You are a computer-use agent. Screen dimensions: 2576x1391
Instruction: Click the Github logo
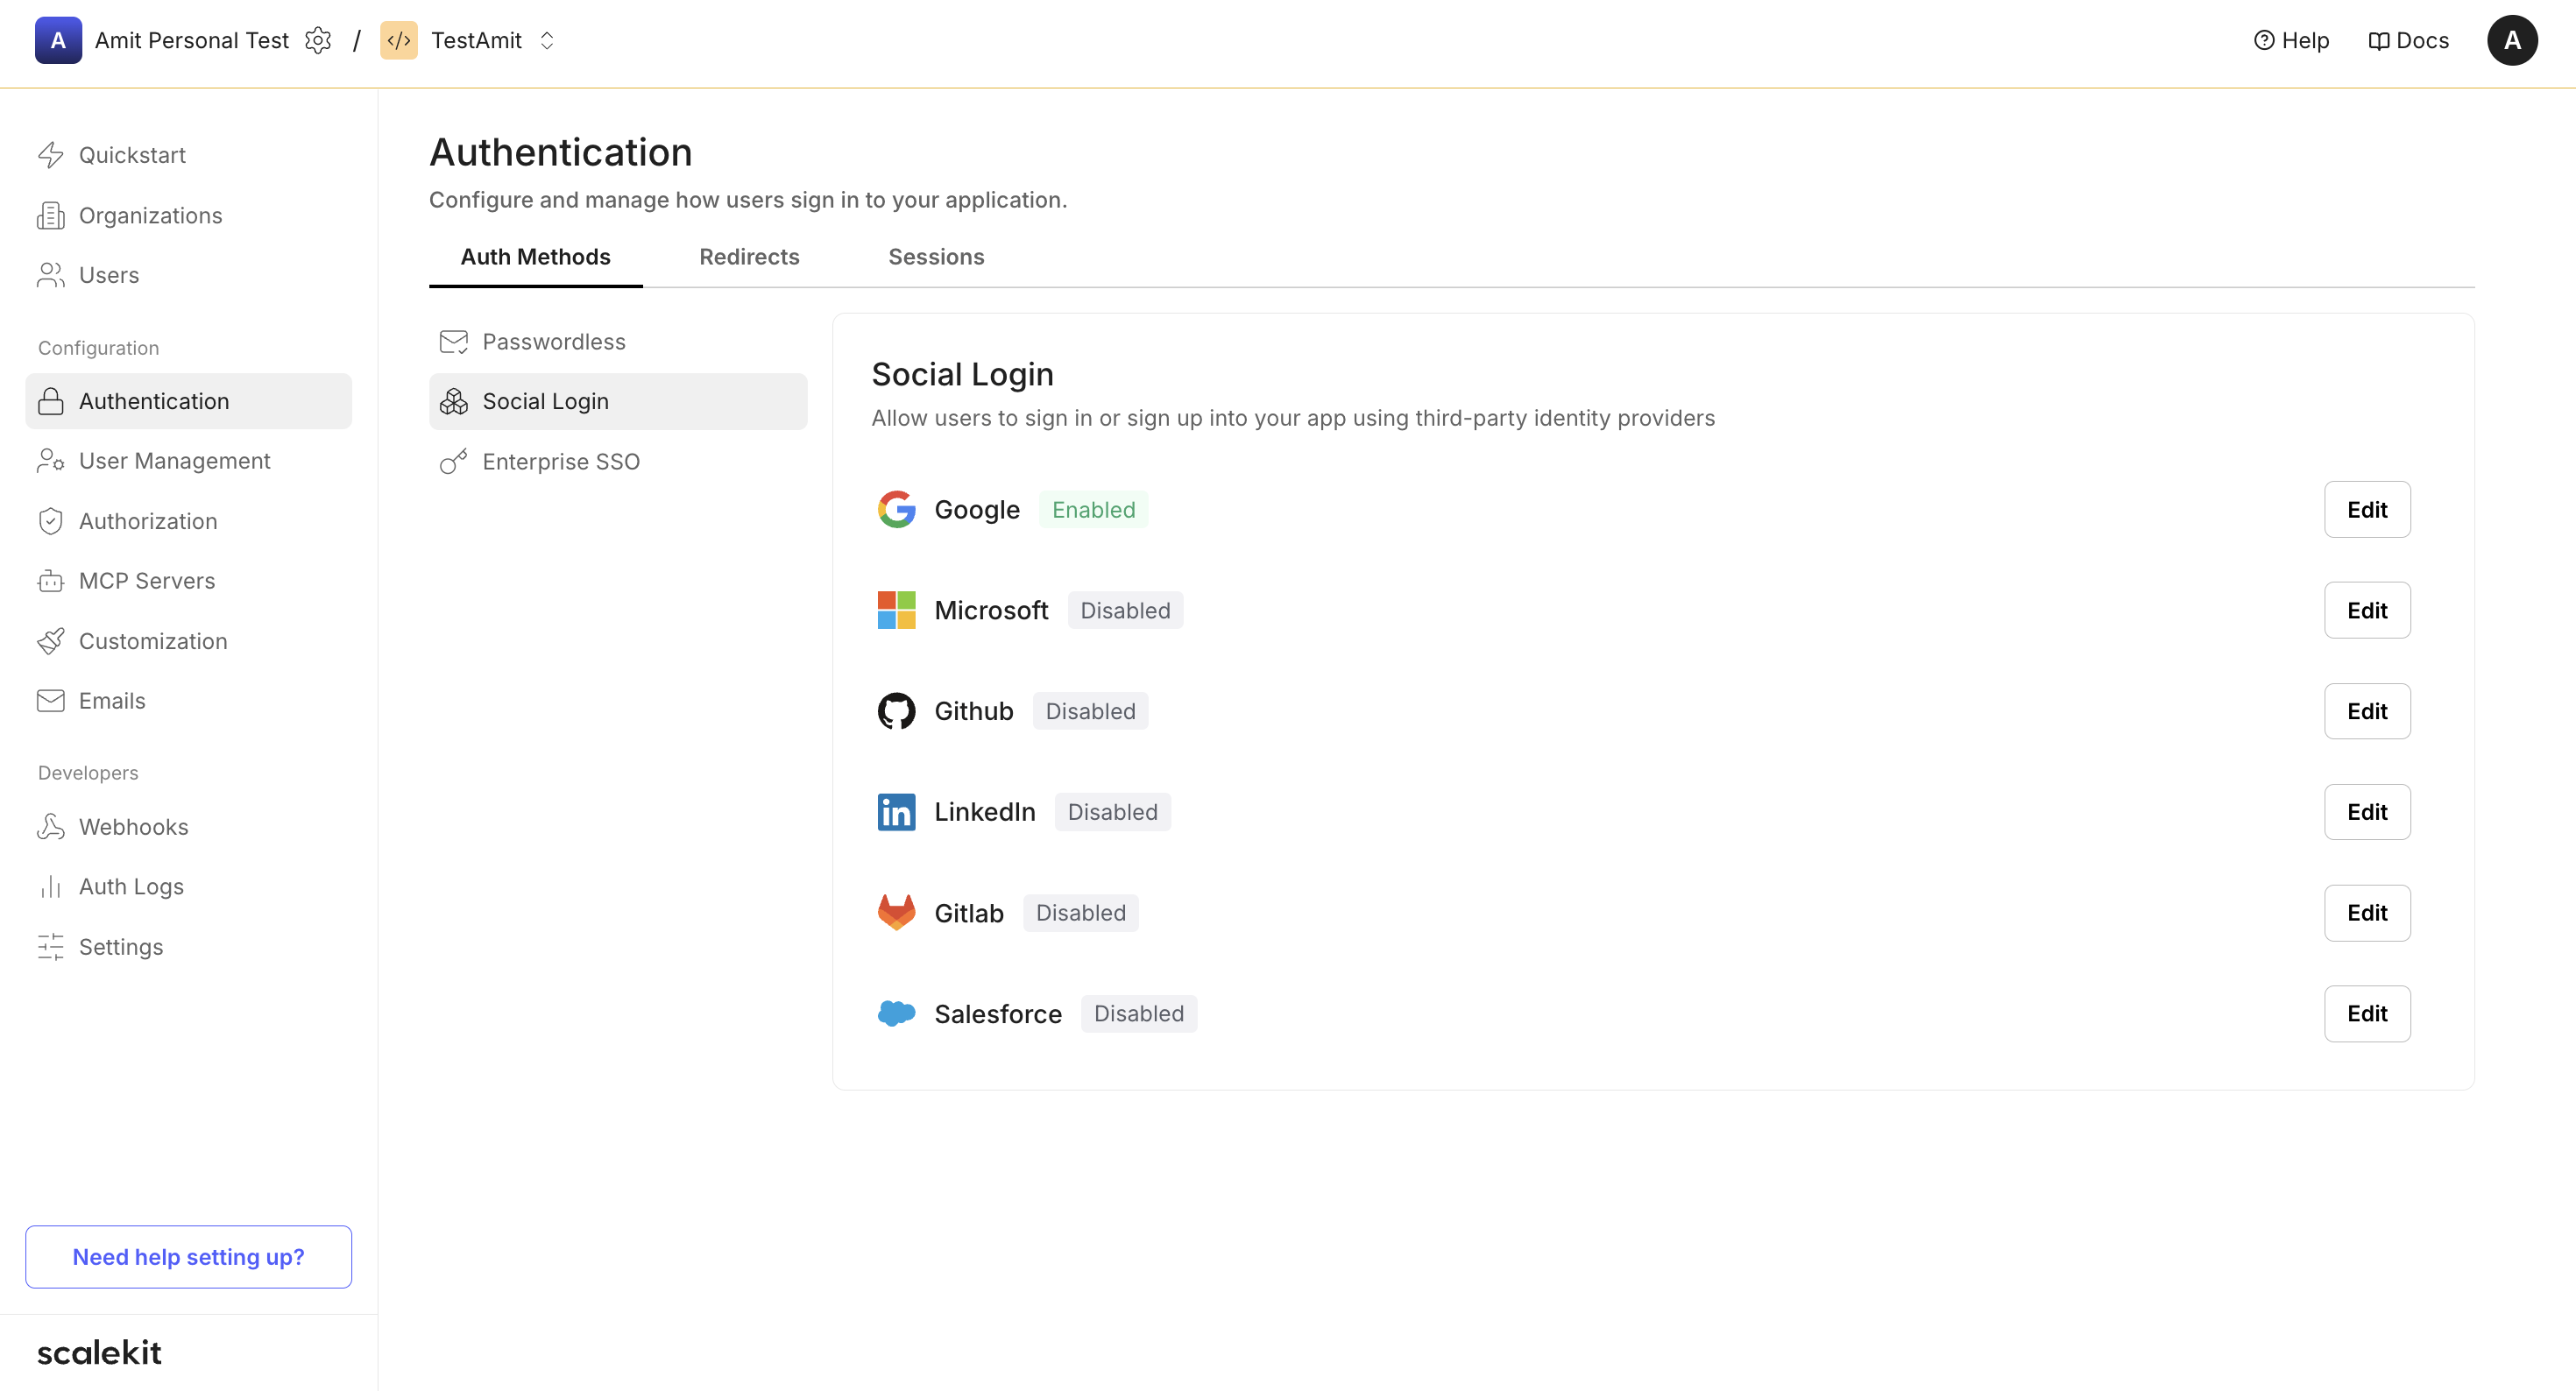pyautogui.click(x=896, y=711)
